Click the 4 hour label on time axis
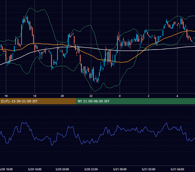The width and height of the screenshot is (195, 172). click(177, 96)
